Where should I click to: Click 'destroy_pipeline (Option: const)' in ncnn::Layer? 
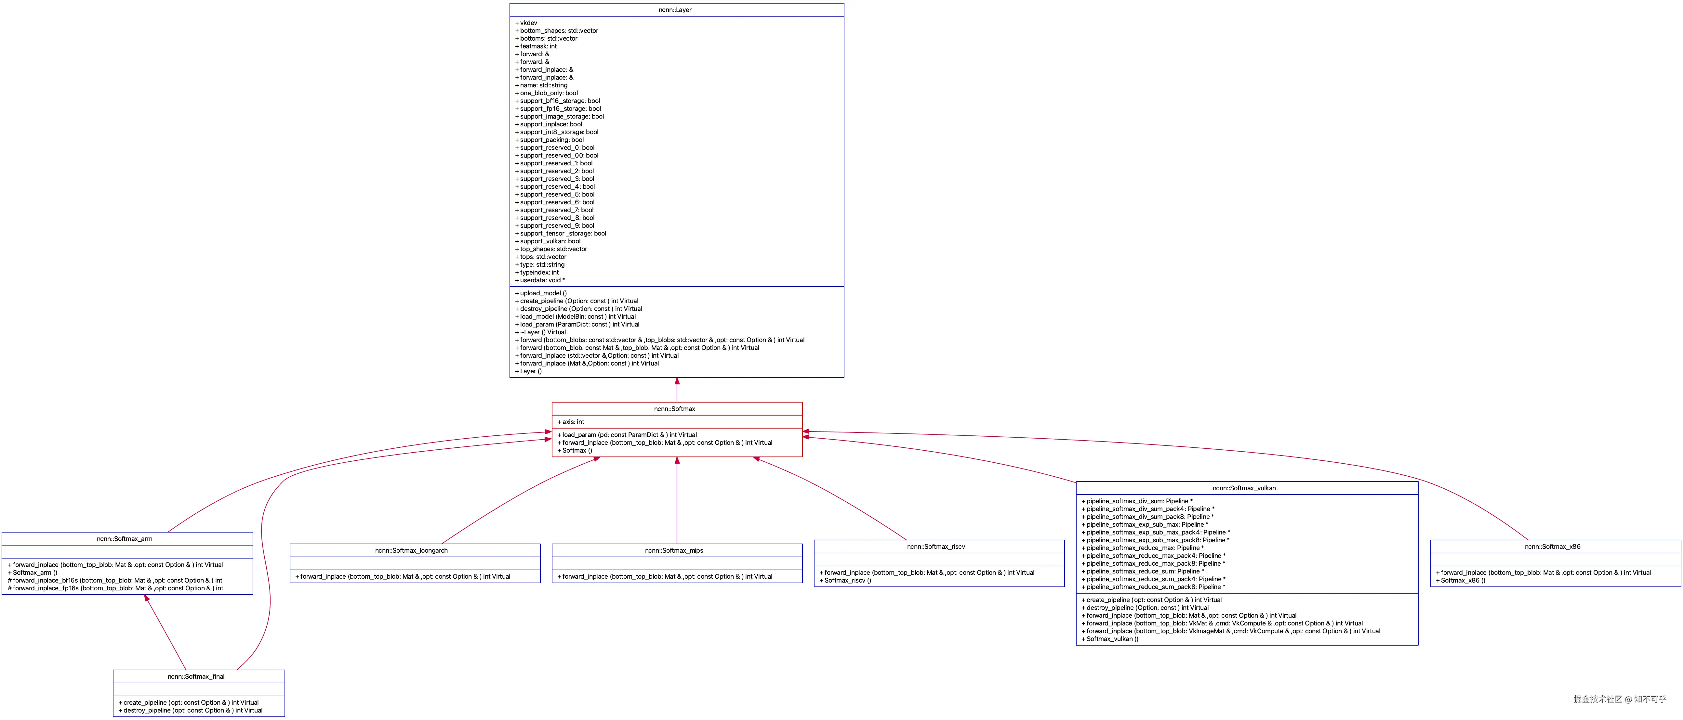(x=579, y=309)
